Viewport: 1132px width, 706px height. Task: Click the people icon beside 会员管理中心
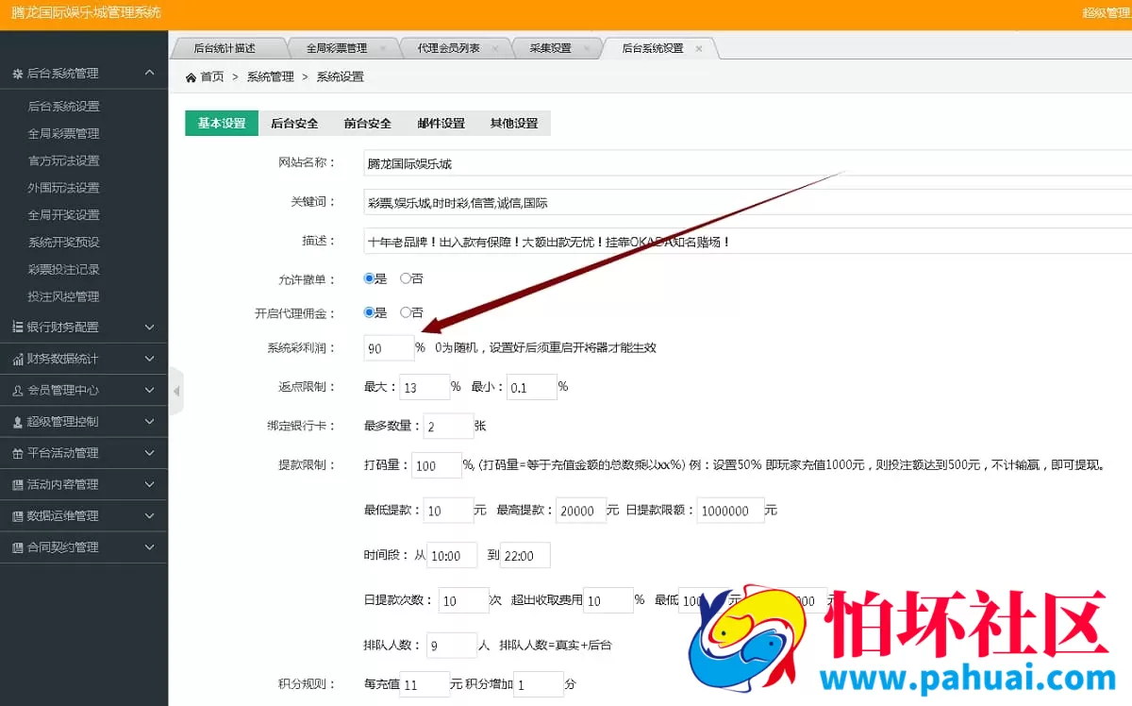17,390
